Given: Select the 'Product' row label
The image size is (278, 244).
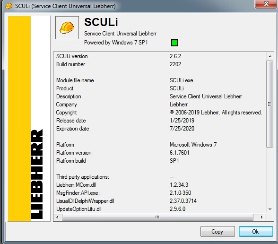Looking at the screenshot, I should point(65,88).
